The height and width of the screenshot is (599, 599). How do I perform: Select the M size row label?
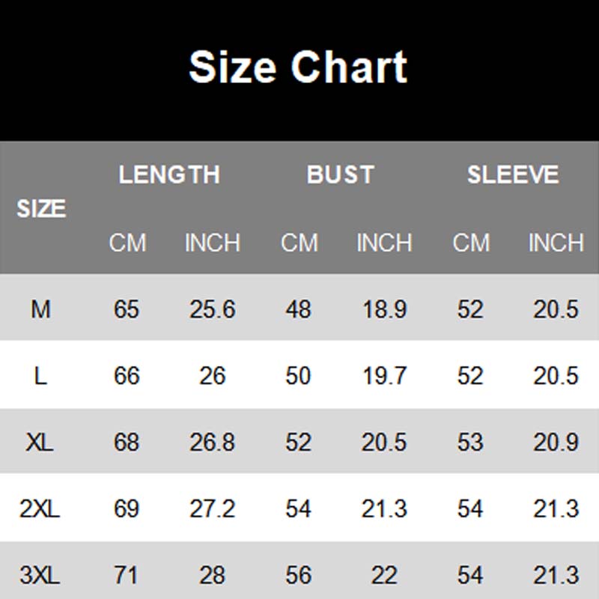click(40, 308)
